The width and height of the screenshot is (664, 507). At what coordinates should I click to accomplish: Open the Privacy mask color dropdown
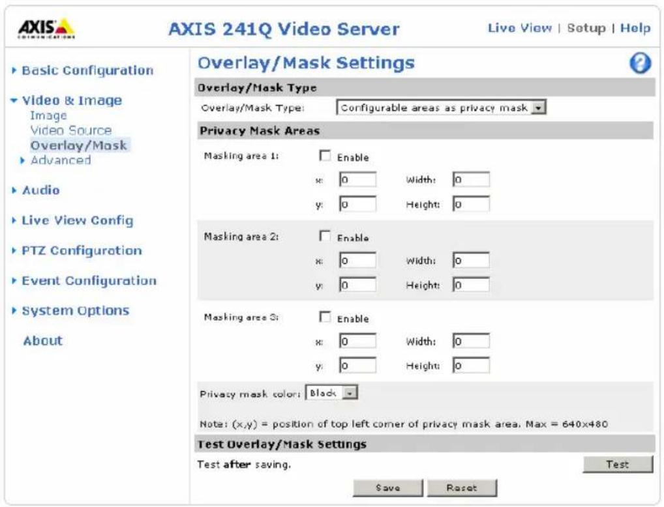tap(331, 393)
